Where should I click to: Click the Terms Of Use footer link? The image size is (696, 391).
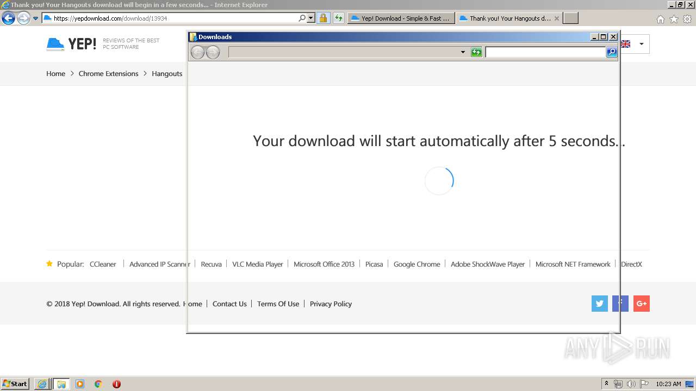coord(278,304)
